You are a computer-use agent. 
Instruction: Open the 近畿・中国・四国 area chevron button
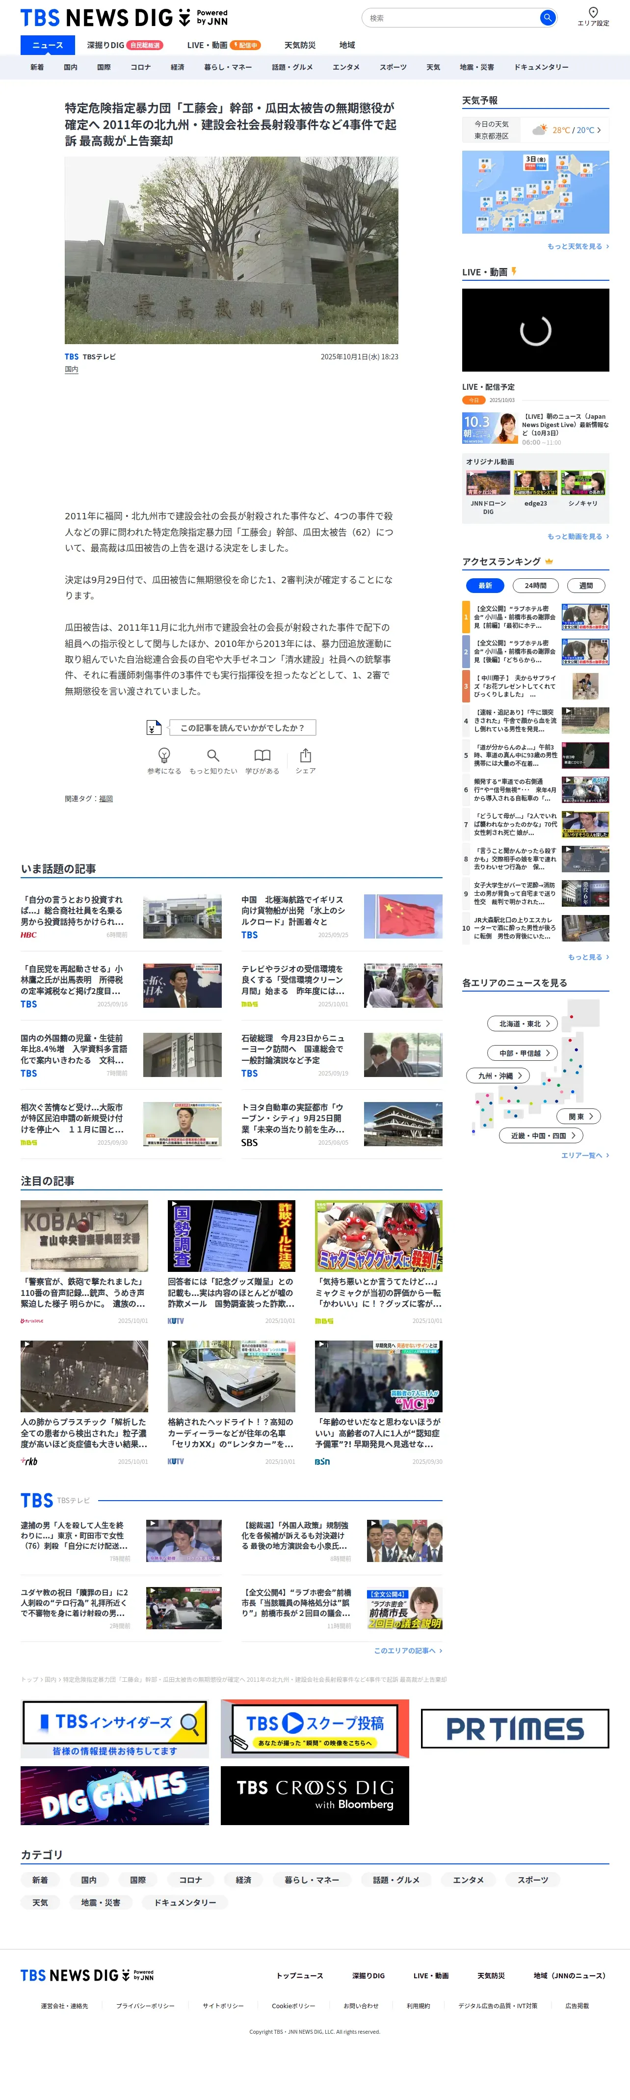[x=542, y=1135]
